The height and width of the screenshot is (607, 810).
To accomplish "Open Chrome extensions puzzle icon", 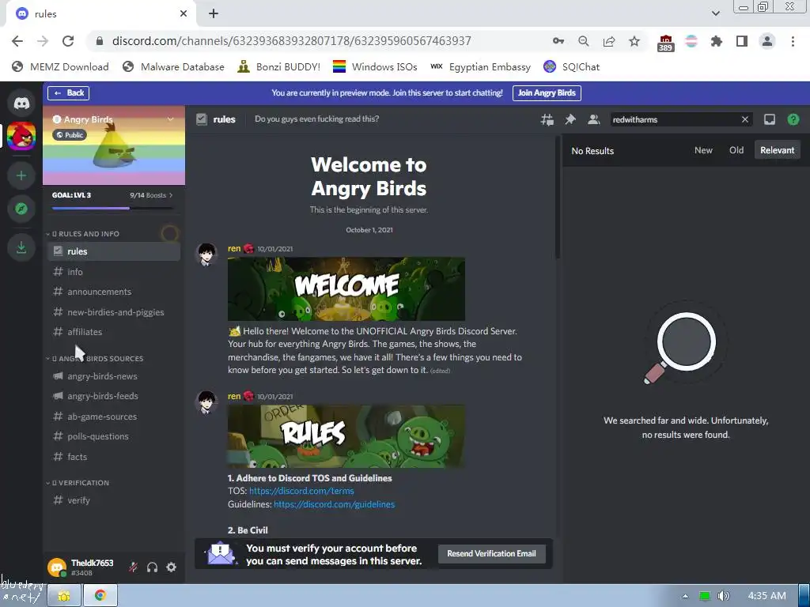I will click(x=716, y=41).
